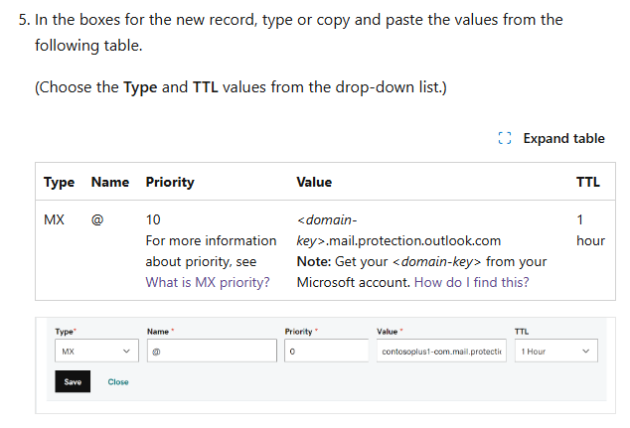Click the Name field containing @
The width and height of the screenshot is (630, 428).
pyautogui.click(x=211, y=352)
